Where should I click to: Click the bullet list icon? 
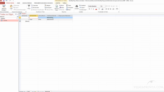click(107, 6)
